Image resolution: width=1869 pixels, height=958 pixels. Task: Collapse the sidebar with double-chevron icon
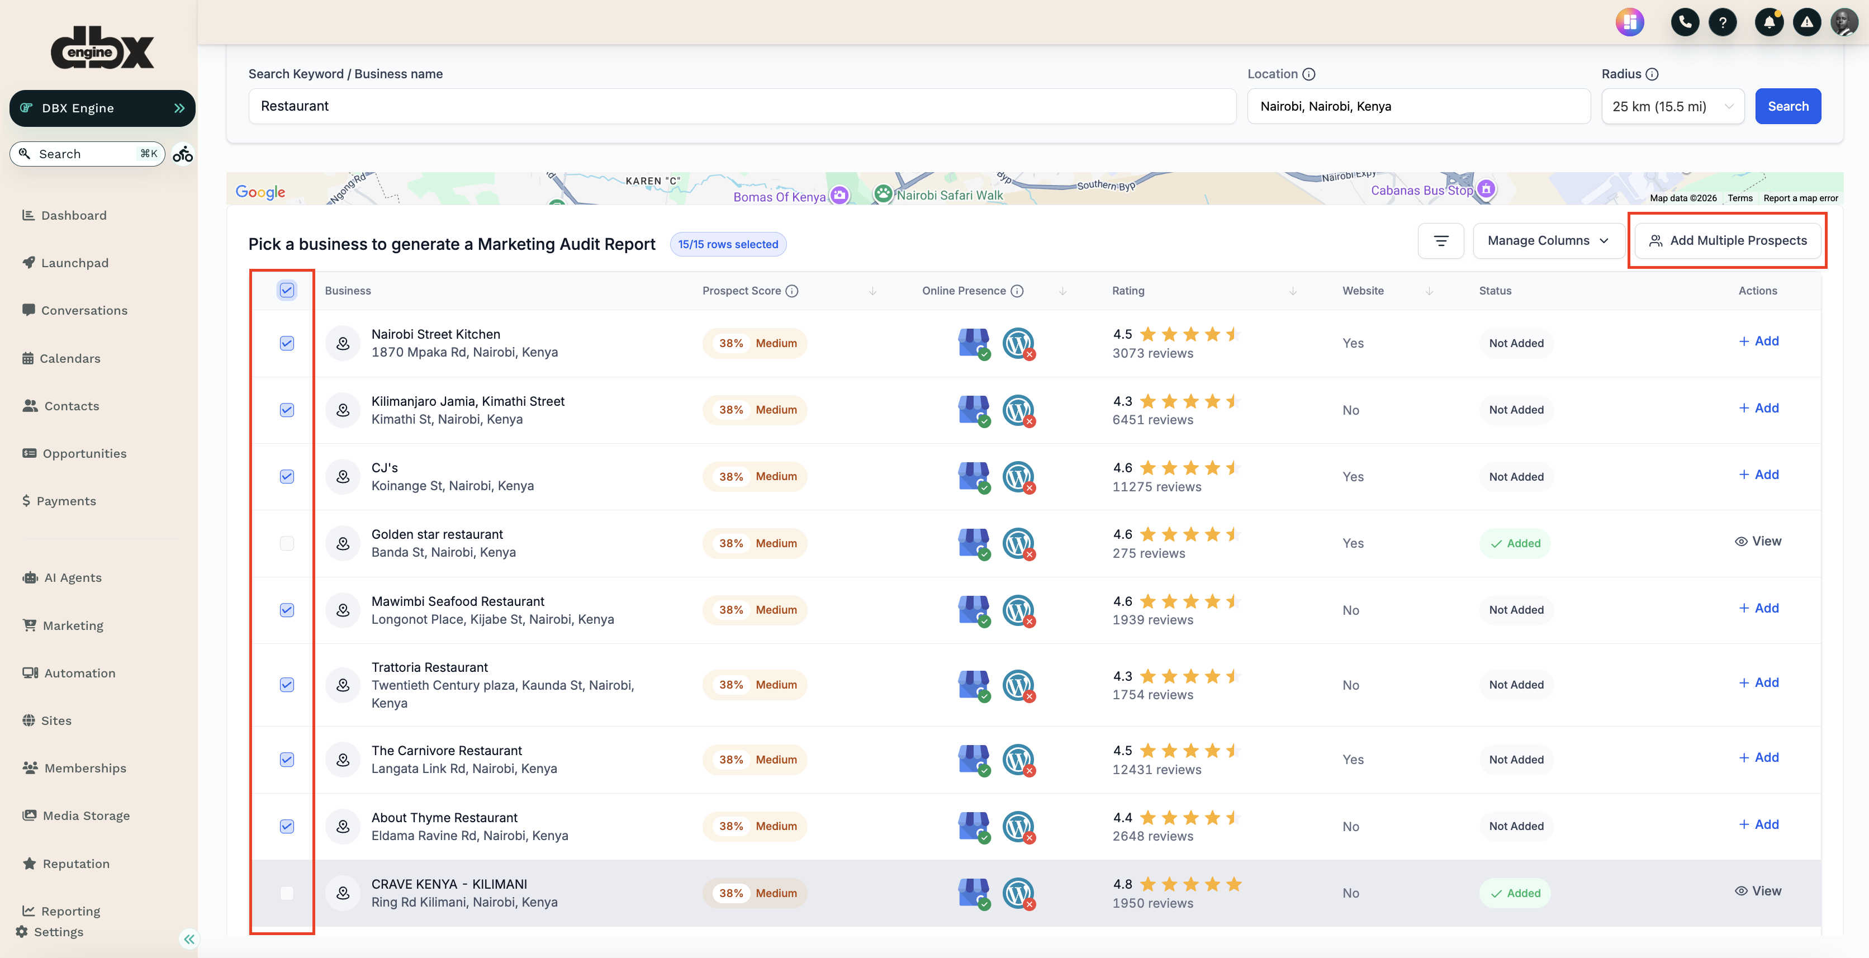[x=189, y=939]
